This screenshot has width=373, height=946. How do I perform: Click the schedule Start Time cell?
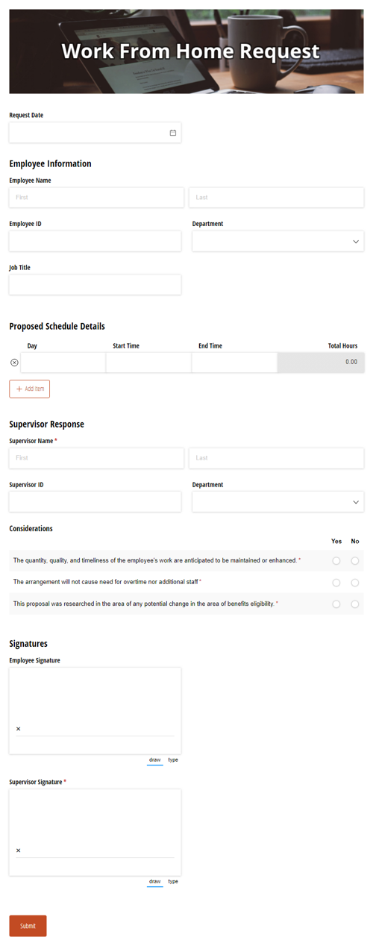[148, 363]
